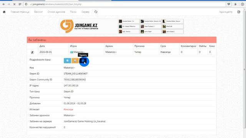246x138 pixels.
Task: Click the browser forward arrow
Action: pyautogui.click(x=9, y=4)
